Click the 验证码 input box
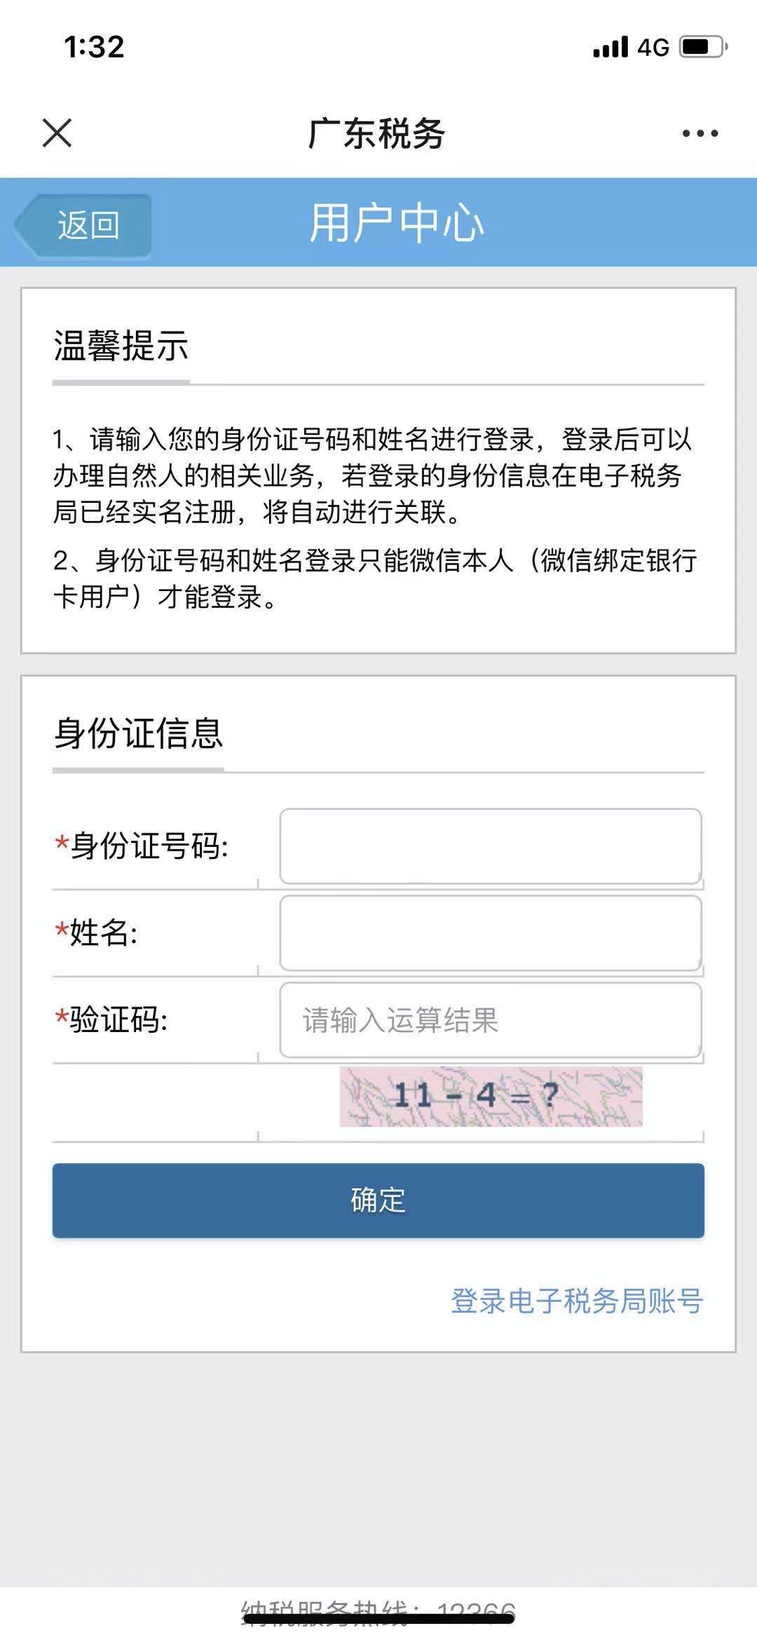Viewport: 757px width, 1640px height. (x=490, y=1020)
